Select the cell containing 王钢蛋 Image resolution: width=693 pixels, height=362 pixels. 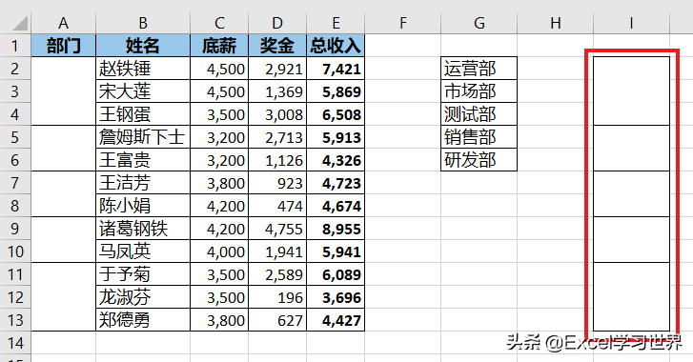[143, 114]
